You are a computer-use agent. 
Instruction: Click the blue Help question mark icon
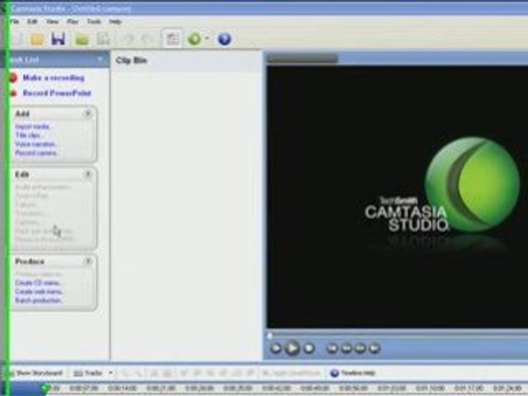(x=224, y=39)
